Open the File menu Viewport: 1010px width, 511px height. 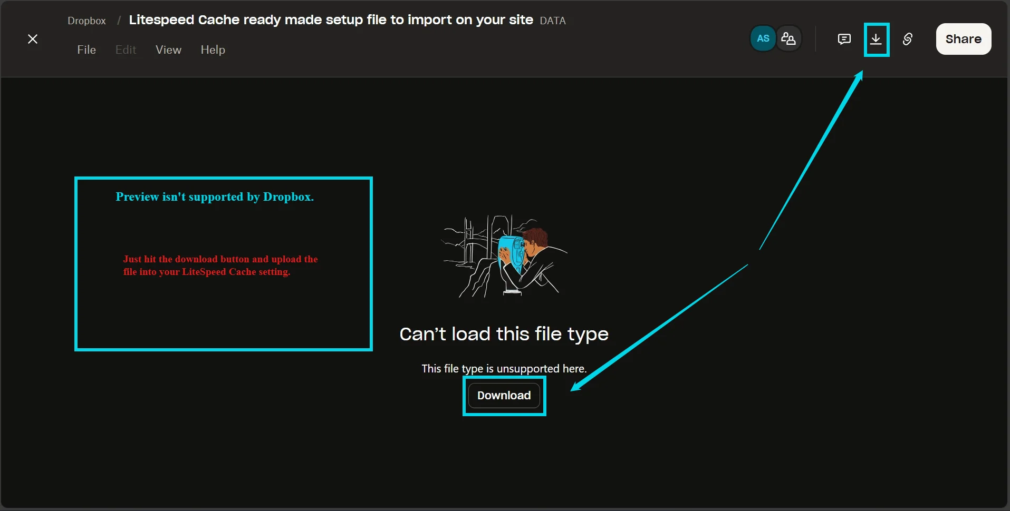pos(86,50)
